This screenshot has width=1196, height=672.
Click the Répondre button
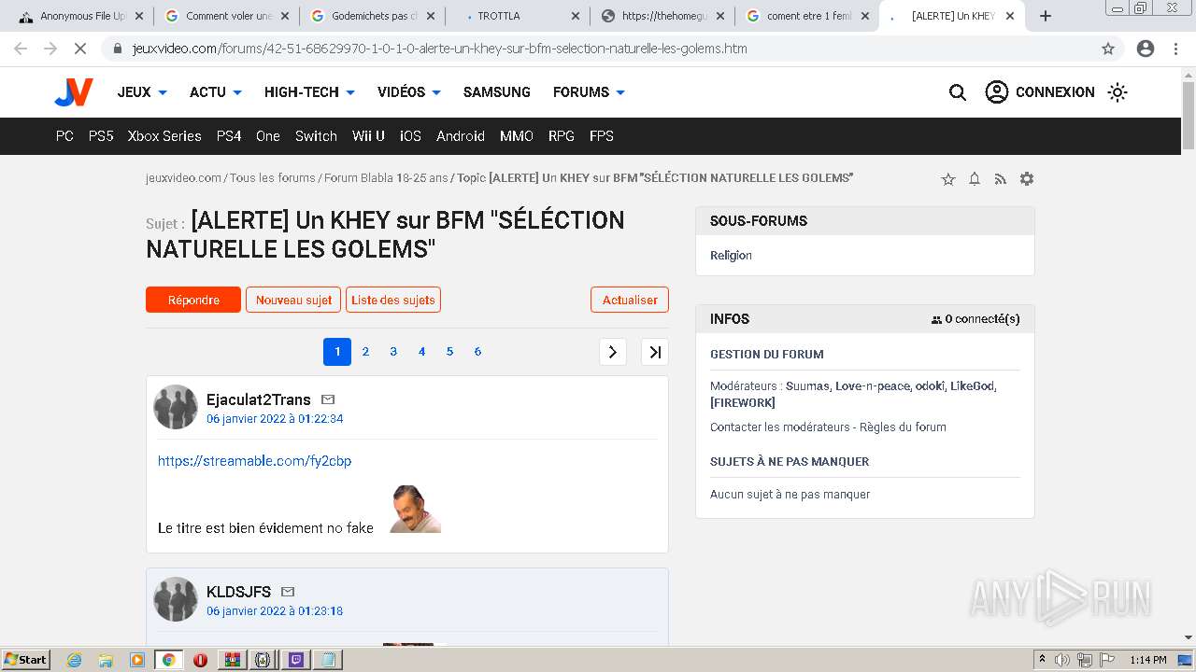(x=193, y=300)
